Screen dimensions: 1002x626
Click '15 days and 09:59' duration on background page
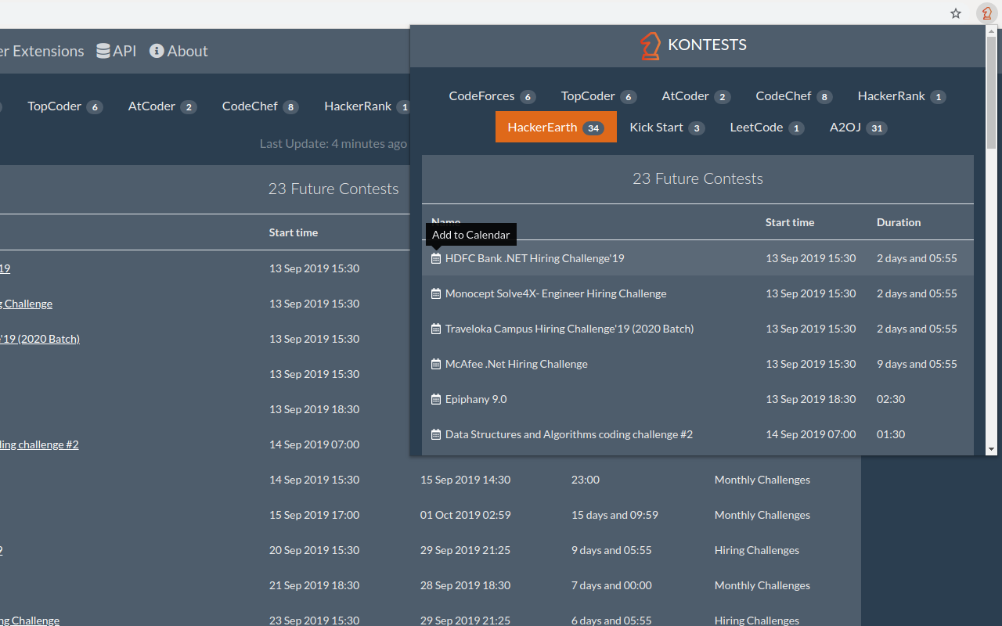click(615, 515)
